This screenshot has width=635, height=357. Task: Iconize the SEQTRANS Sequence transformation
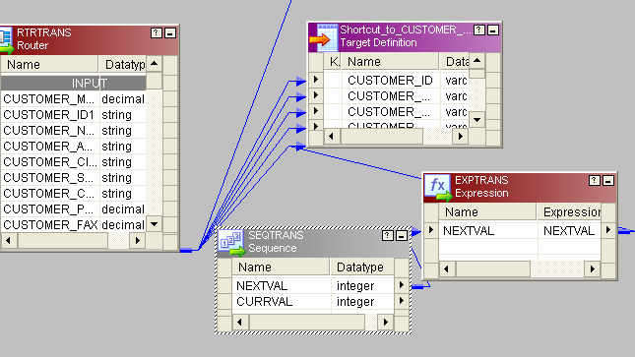click(402, 236)
